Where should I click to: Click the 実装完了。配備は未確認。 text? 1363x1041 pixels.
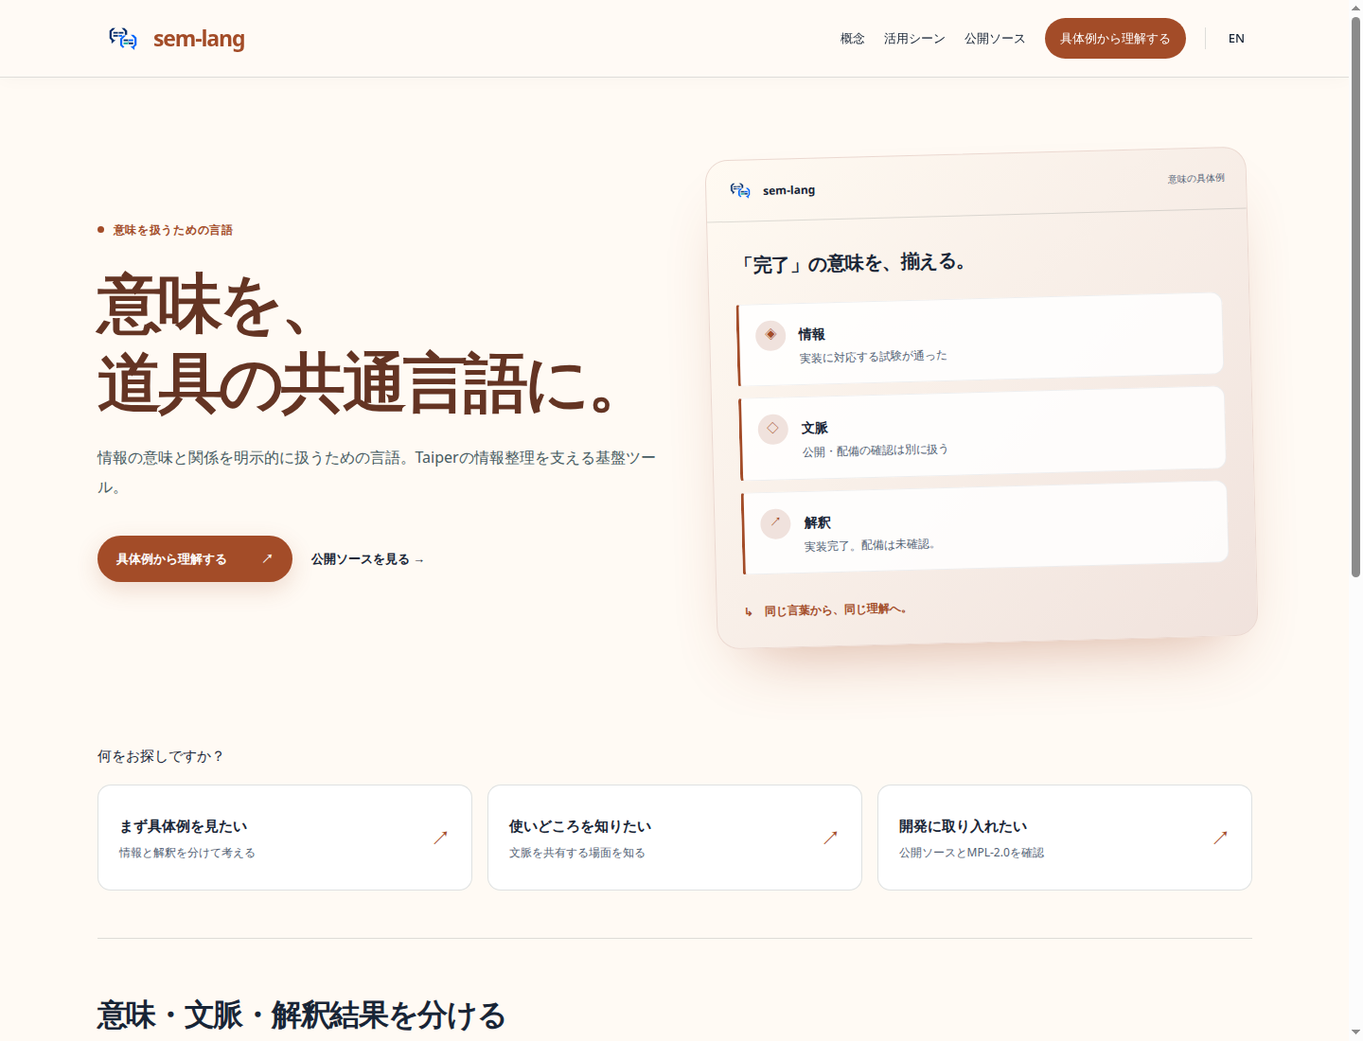(870, 545)
